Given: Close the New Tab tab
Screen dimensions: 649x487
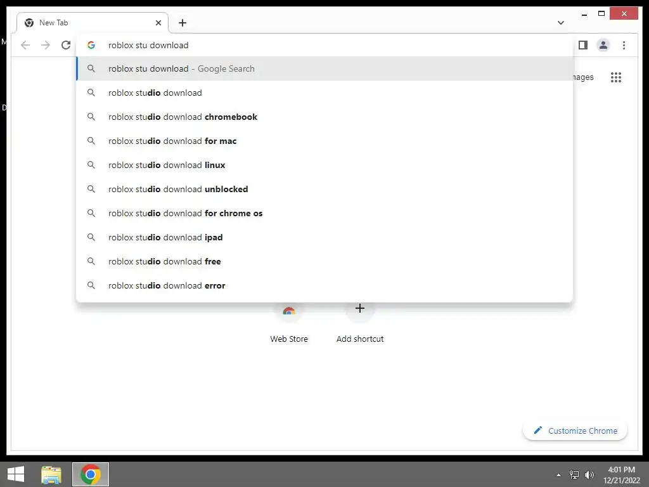Looking at the screenshot, I should click(158, 23).
